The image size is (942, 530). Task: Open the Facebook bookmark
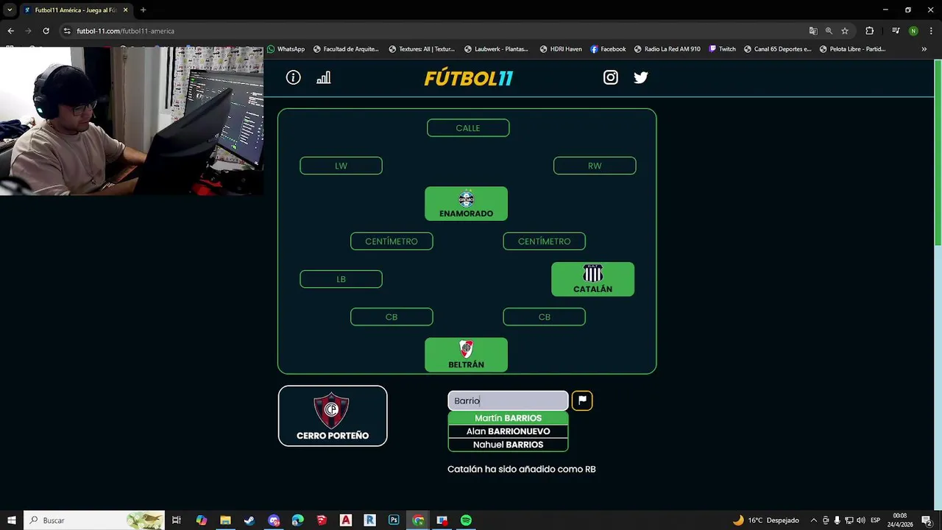point(608,49)
